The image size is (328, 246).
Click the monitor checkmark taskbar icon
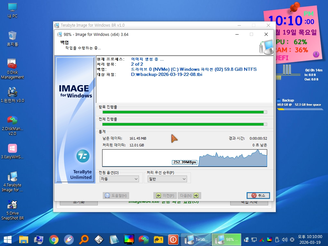pyautogui.click(x=38, y=240)
